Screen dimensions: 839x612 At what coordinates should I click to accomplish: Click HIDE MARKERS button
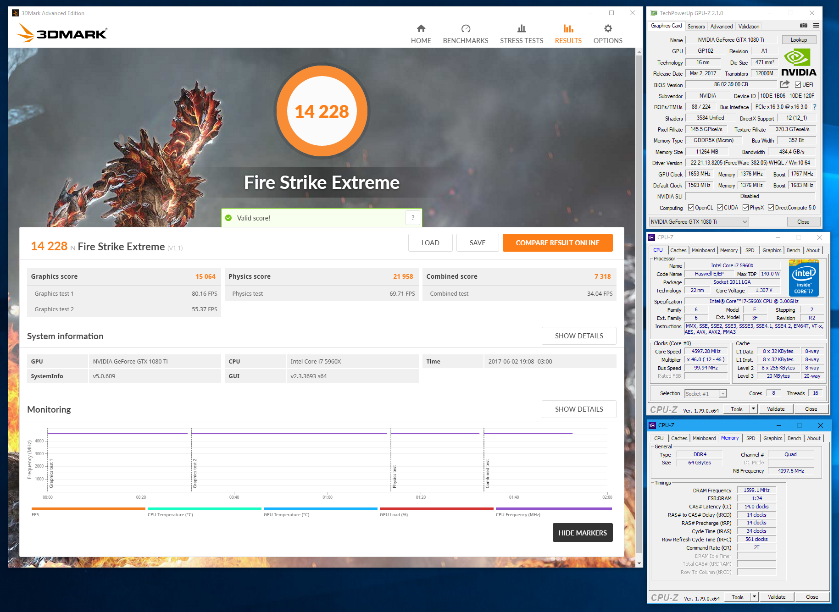pyautogui.click(x=583, y=533)
